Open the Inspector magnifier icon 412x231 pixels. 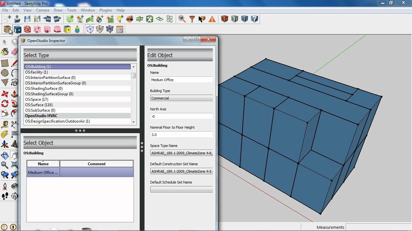pos(182,19)
